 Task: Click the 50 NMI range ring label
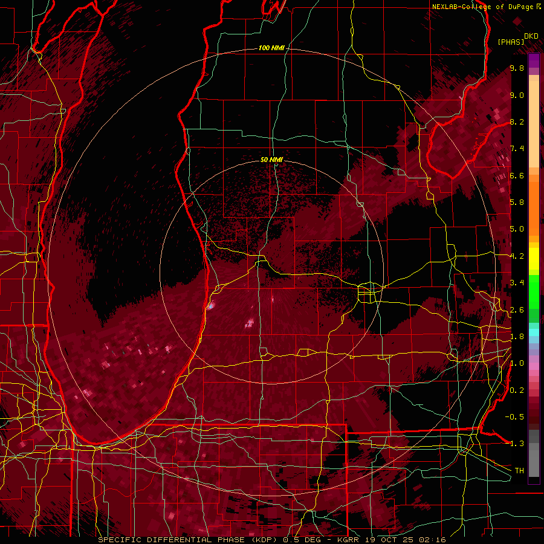271,160
